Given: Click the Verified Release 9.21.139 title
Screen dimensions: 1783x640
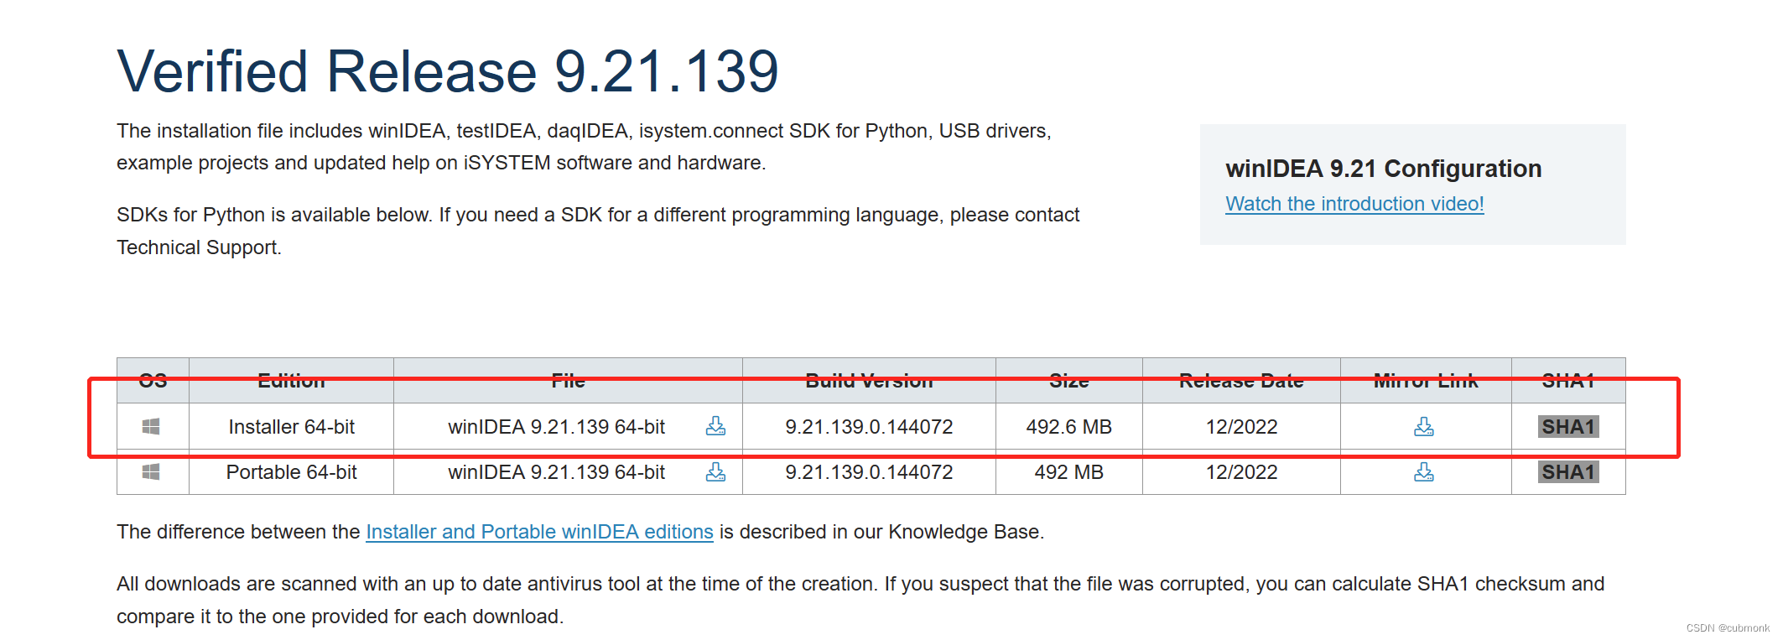Looking at the screenshot, I should (x=448, y=71).
